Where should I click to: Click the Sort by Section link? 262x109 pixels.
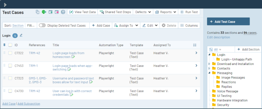(x=18, y=26)
